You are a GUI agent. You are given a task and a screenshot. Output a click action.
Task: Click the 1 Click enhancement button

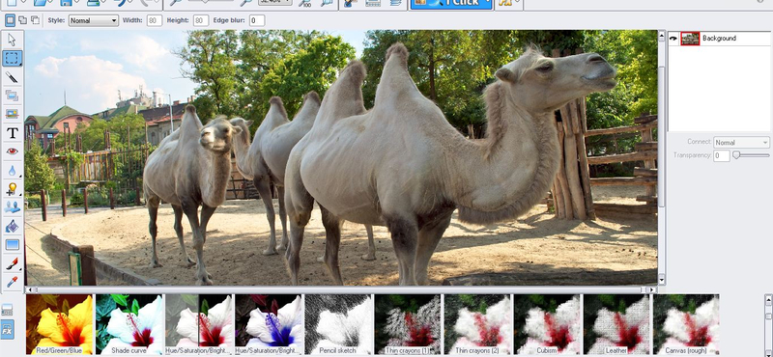tap(446, 3)
